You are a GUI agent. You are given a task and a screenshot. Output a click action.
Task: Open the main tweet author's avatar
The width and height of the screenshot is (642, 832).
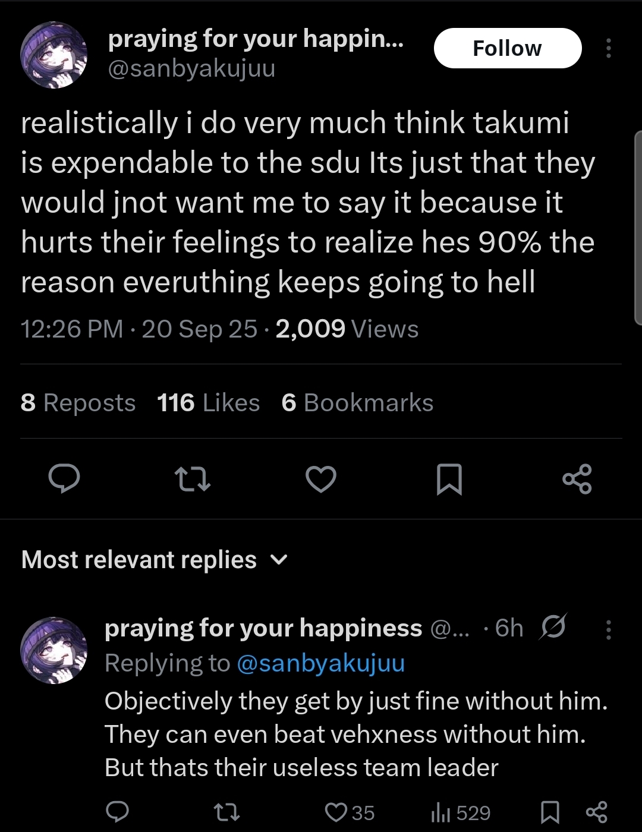(x=53, y=55)
